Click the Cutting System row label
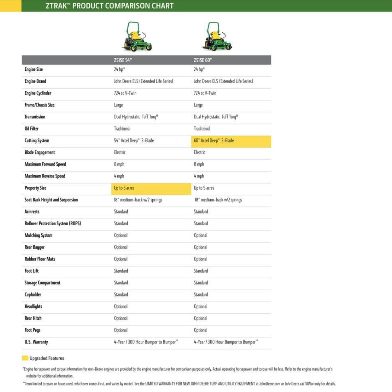 point(37,141)
